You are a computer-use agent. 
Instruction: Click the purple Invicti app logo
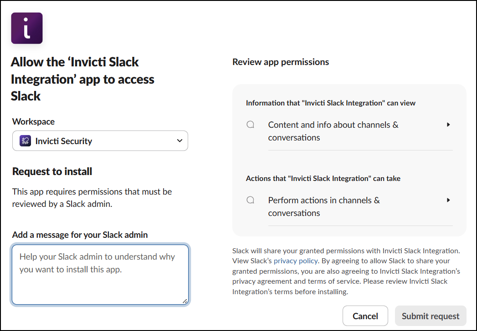pyautogui.click(x=27, y=28)
